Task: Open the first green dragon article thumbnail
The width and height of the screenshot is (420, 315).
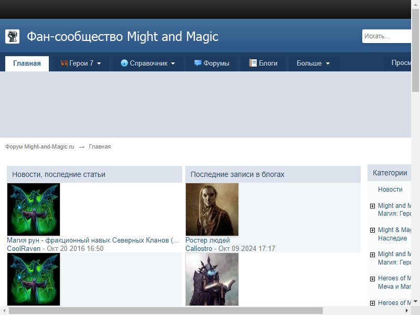Action: (x=34, y=209)
